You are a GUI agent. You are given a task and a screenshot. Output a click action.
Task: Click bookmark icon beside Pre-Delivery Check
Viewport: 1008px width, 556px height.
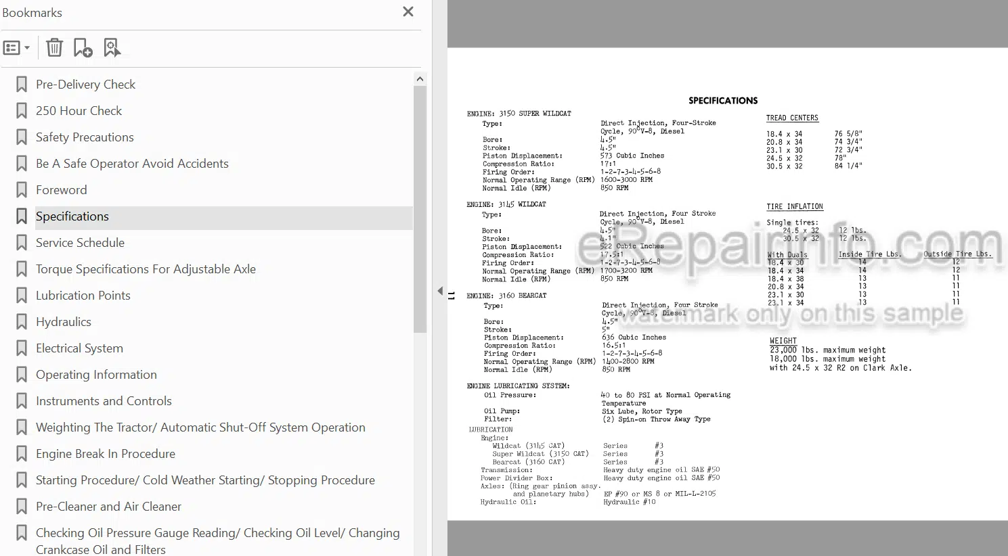click(22, 85)
